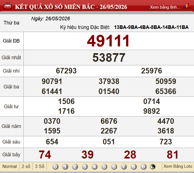This screenshot has width=194, height=173.
Task: Click seventh prize number 74
Action: [x=45, y=155]
